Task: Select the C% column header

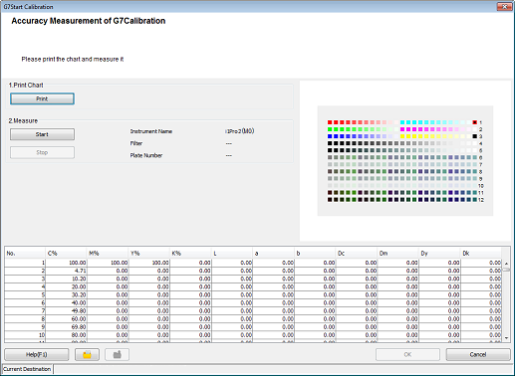Action: [66, 253]
